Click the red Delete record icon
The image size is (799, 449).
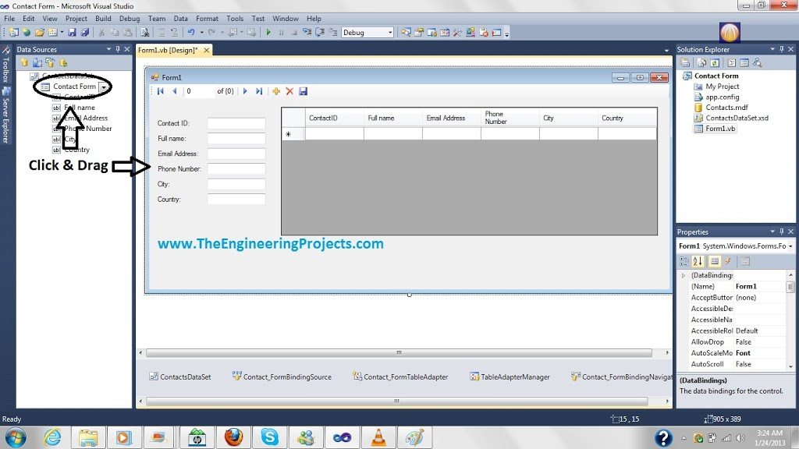click(x=289, y=91)
